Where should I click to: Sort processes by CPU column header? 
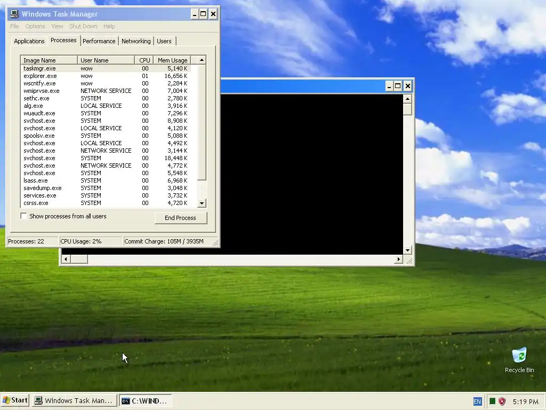point(144,60)
